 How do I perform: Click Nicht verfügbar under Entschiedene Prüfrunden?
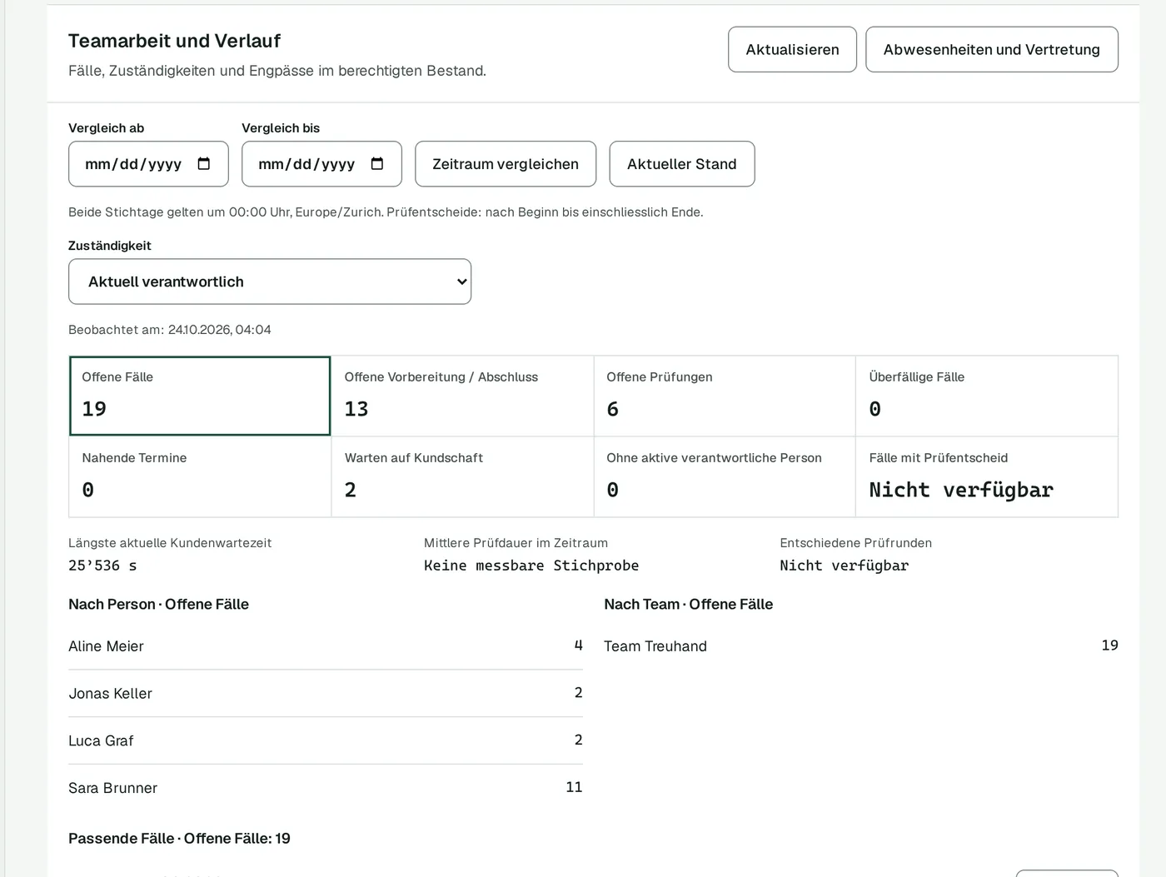click(845, 566)
